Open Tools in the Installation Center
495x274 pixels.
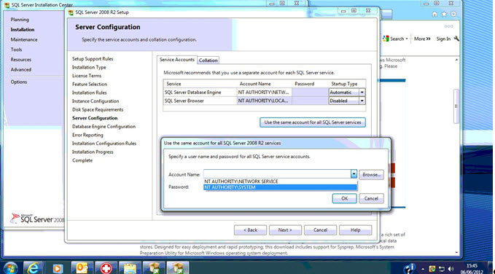point(16,50)
